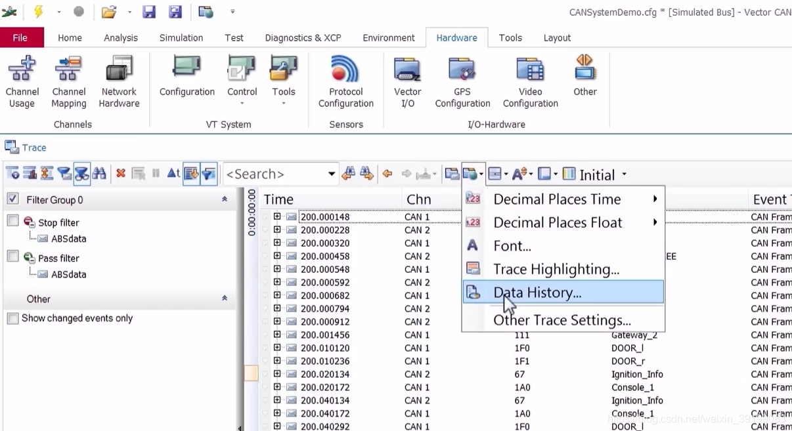
Task: Click into the Search input field
Action: 275,174
